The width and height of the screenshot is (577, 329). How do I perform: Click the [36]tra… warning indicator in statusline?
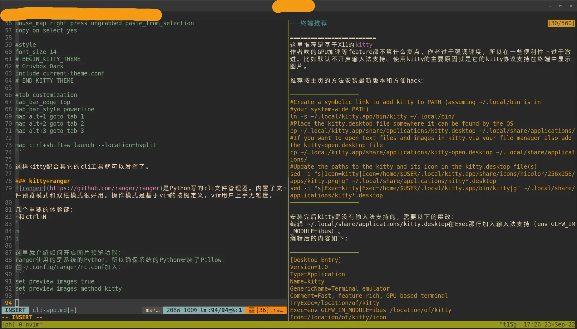(x=266, y=310)
